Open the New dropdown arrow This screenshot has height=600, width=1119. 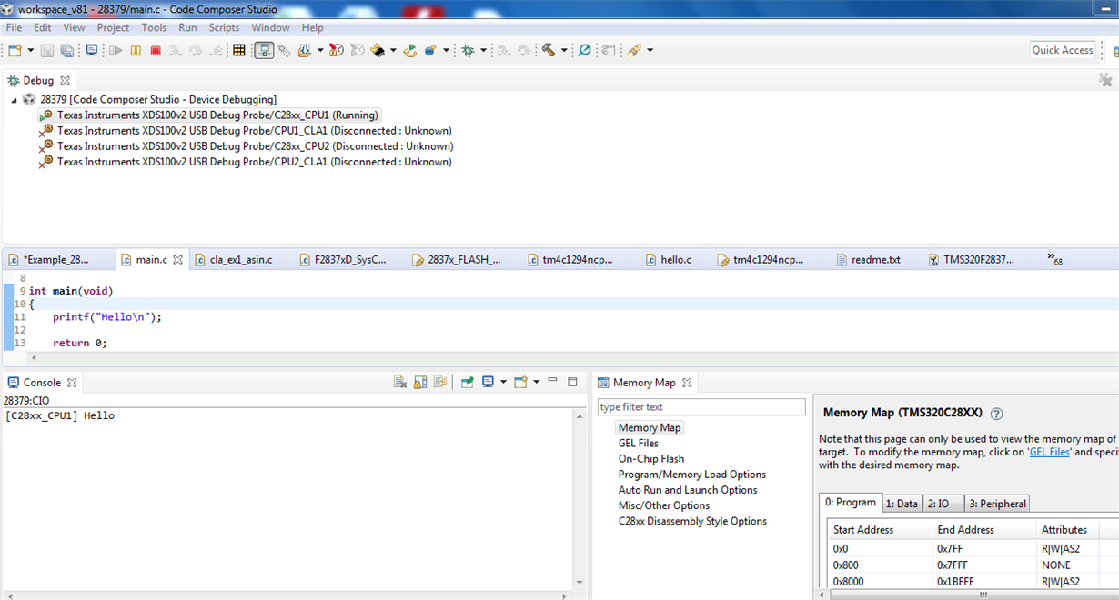[30, 51]
